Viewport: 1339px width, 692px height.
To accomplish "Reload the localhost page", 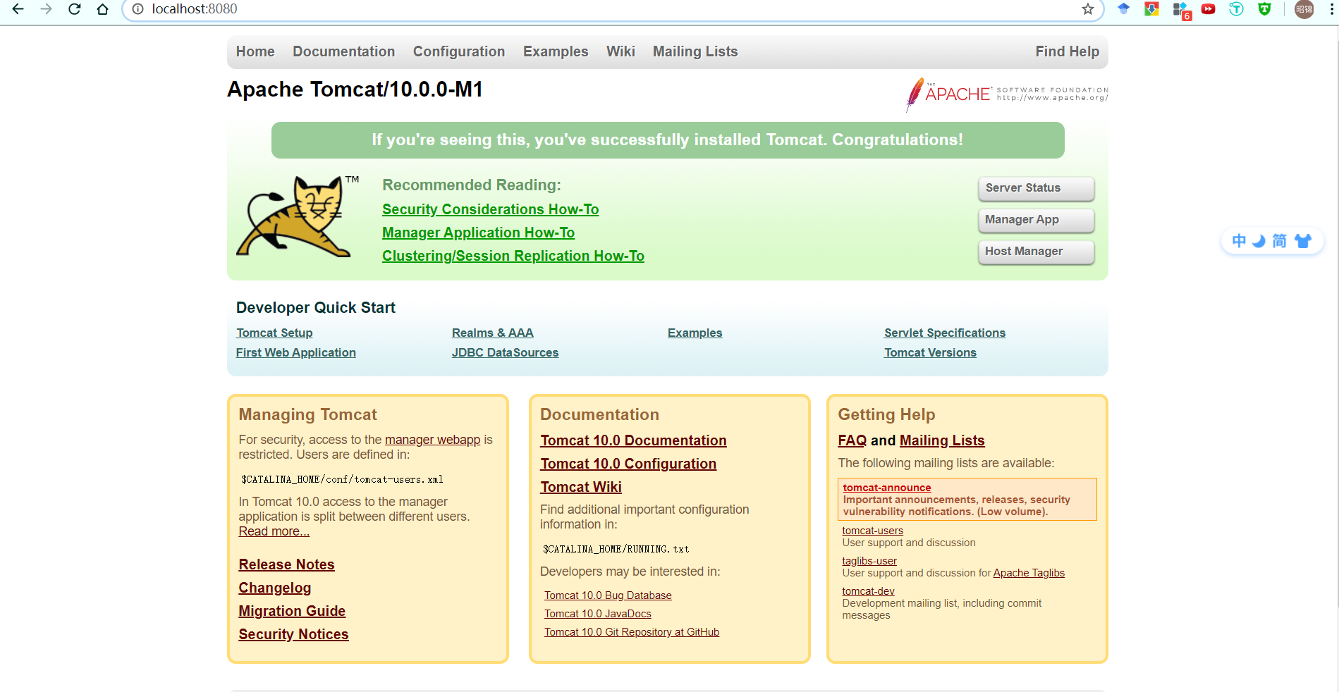I will click(x=75, y=9).
